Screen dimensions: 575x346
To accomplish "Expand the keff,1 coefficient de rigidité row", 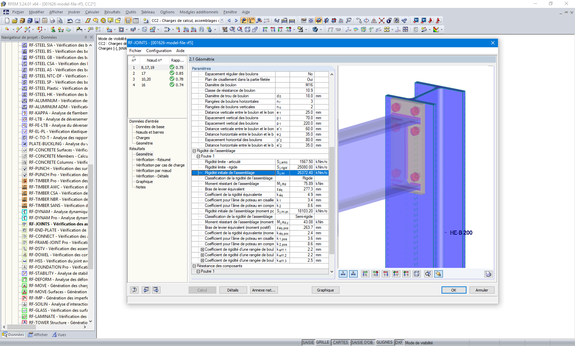I will coord(202,249).
